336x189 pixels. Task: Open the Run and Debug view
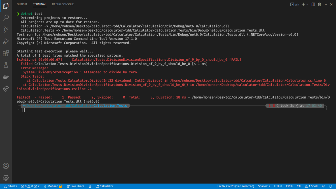(x=6, y=41)
